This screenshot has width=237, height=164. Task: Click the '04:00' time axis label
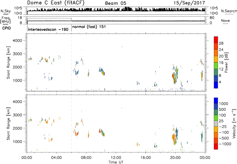click(x=57, y=158)
